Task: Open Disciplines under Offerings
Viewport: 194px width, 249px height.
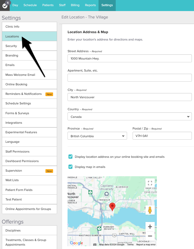Action: [x=29, y=230]
